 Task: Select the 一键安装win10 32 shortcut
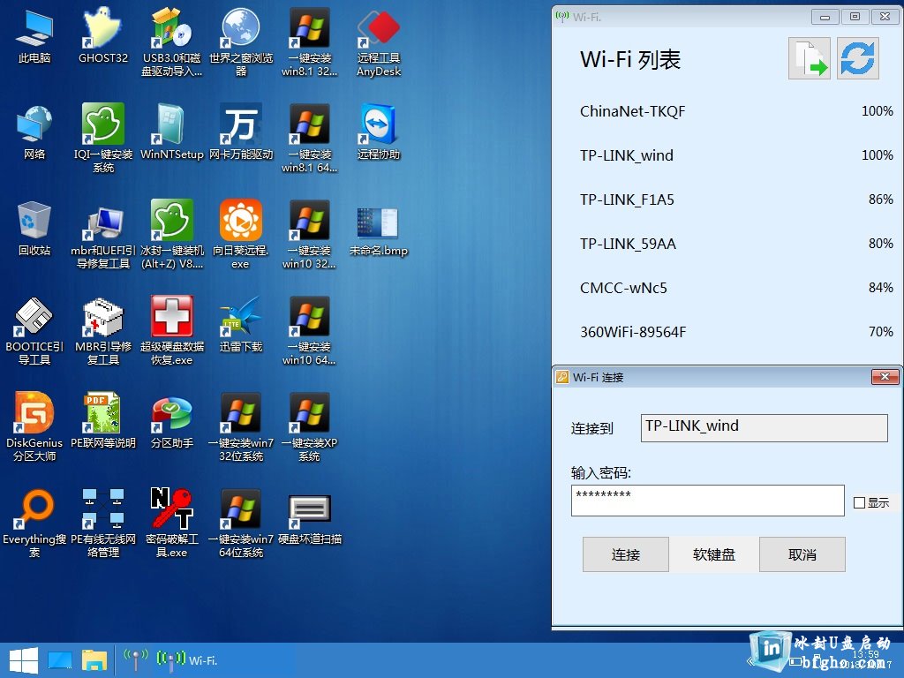(x=310, y=235)
